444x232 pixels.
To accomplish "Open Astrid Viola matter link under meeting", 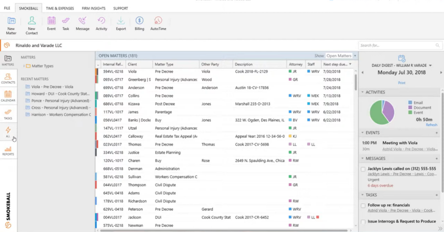I will click(x=410, y=149).
